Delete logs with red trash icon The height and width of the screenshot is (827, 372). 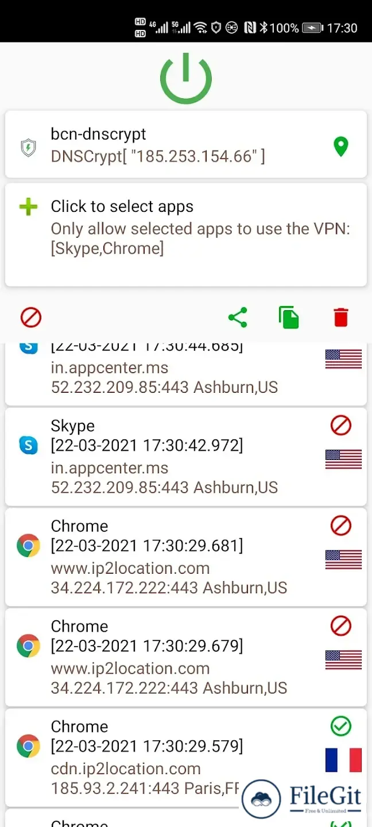(341, 317)
